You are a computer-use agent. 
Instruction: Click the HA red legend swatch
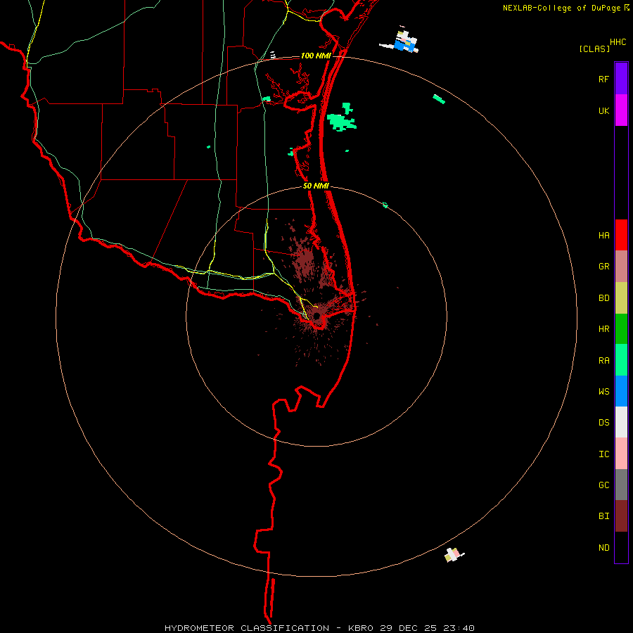(621, 235)
